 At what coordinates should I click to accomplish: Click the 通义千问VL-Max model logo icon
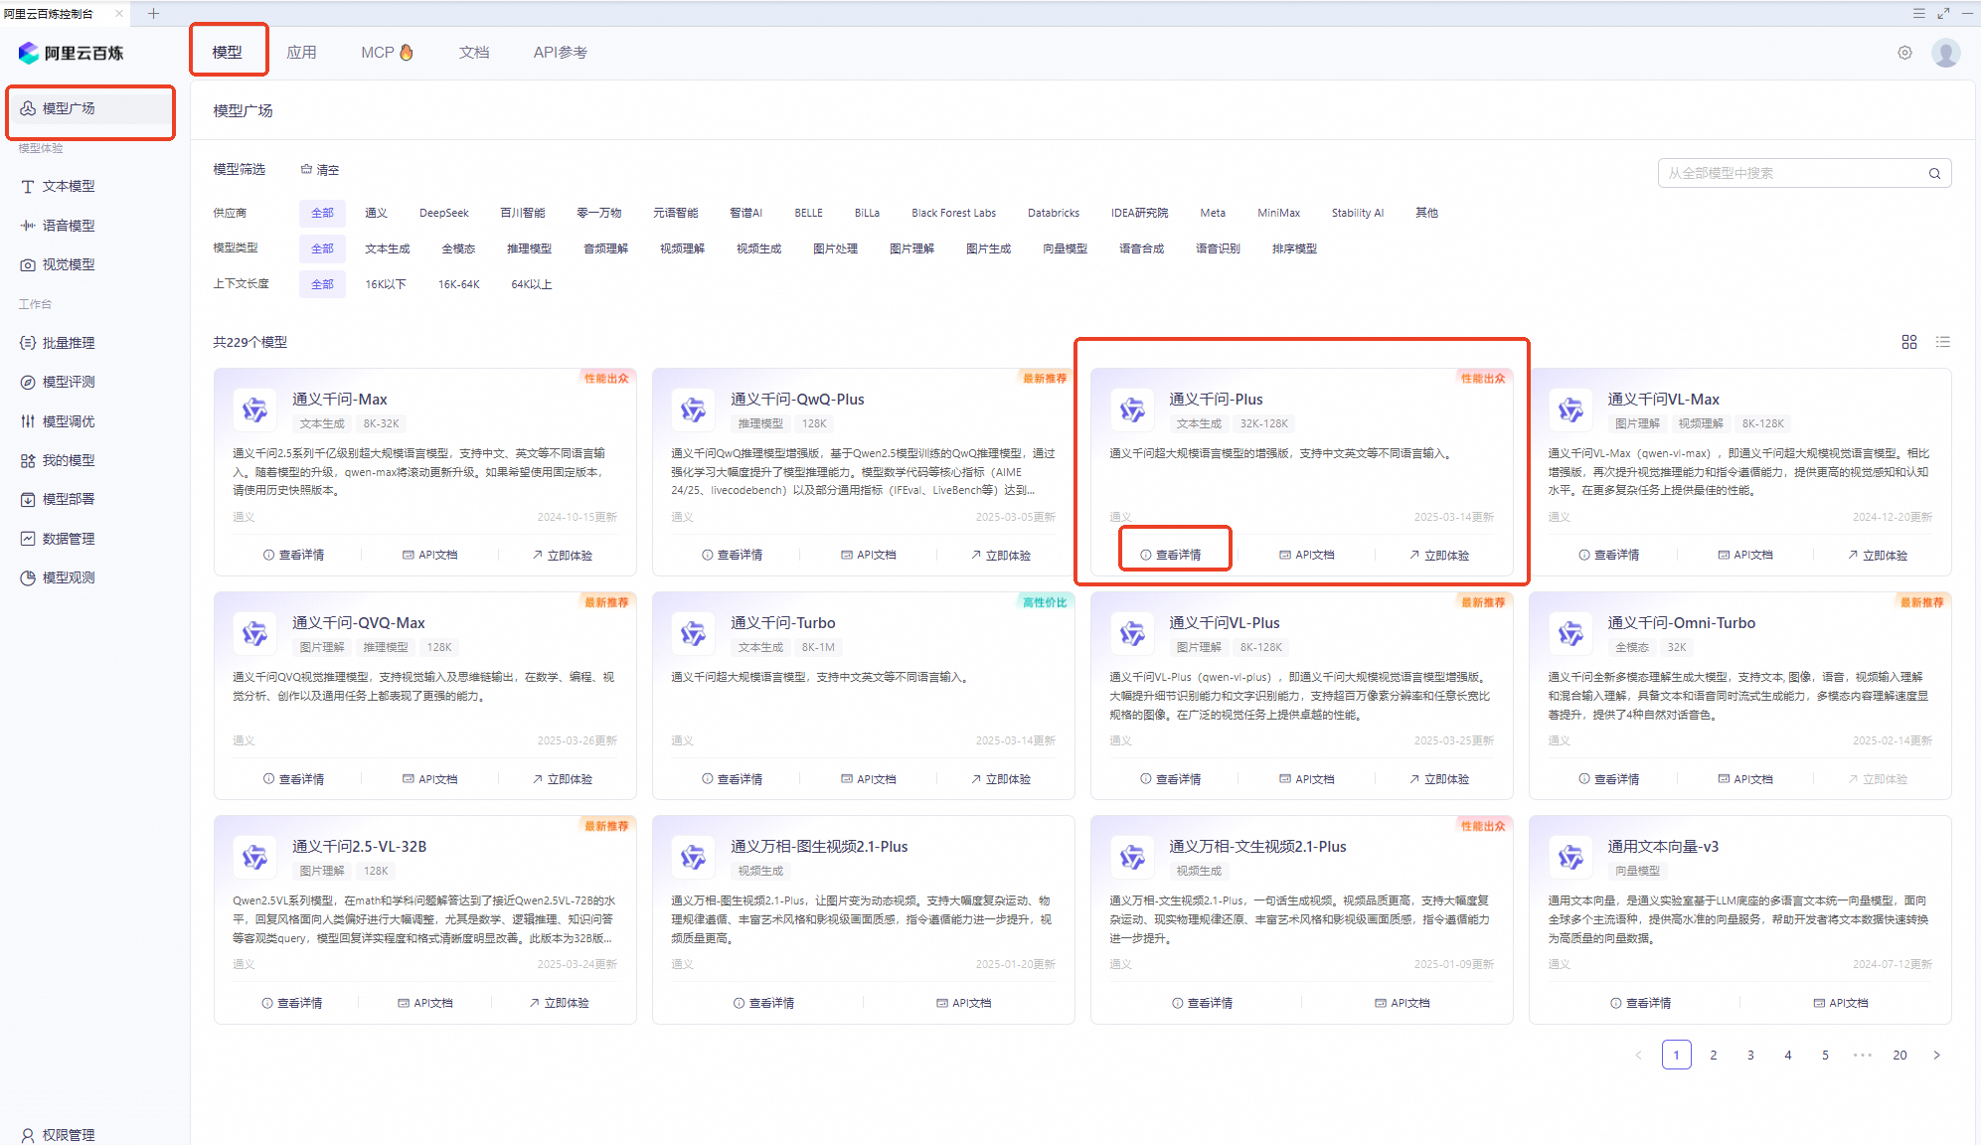tap(1570, 409)
